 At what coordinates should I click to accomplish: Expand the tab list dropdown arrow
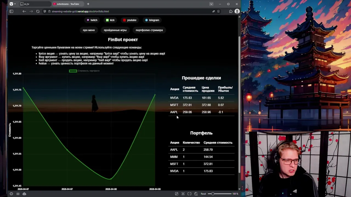click(x=211, y=4)
